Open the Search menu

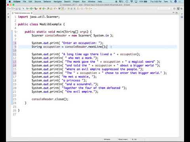[67, 2]
